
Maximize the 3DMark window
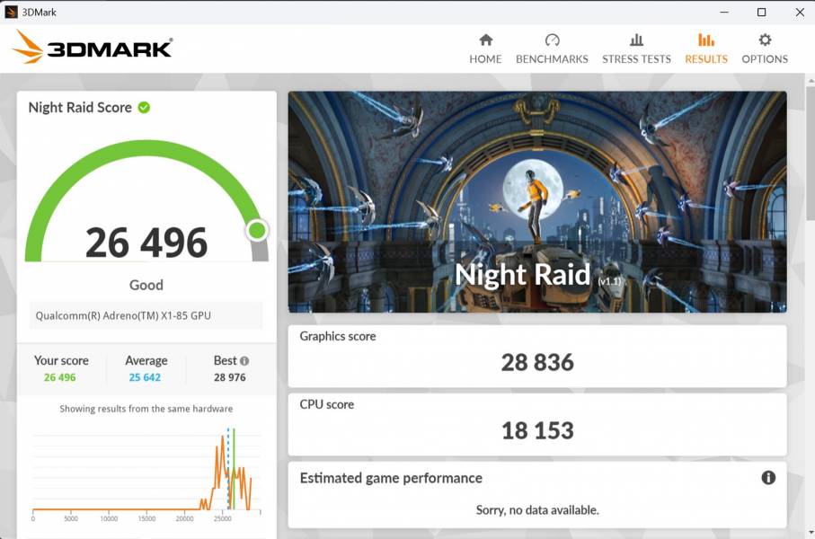click(761, 12)
